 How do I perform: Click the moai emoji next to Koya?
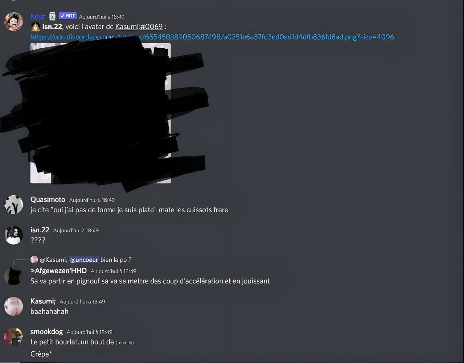click(x=53, y=16)
